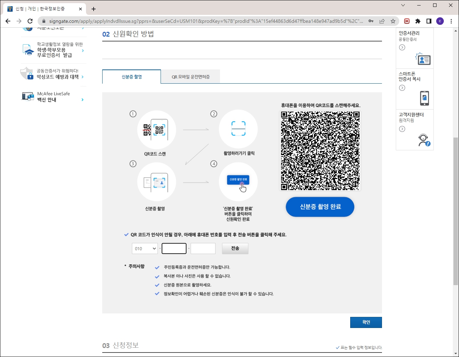This screenshot has height=357, width=459.
Task: Click the bookmark star in the address bar
Action: point(393,21)
